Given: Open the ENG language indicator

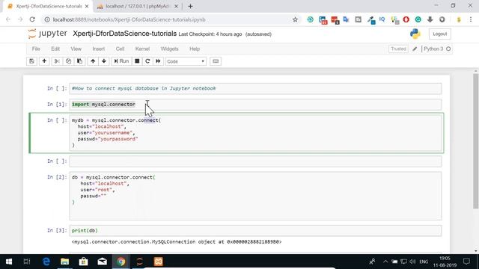Looking at the screenshot, I should (424, 262).
